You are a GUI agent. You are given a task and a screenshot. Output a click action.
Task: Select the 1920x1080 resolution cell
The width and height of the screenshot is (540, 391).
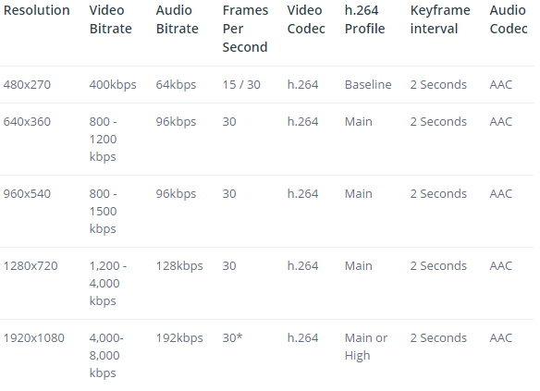point(34,338)
